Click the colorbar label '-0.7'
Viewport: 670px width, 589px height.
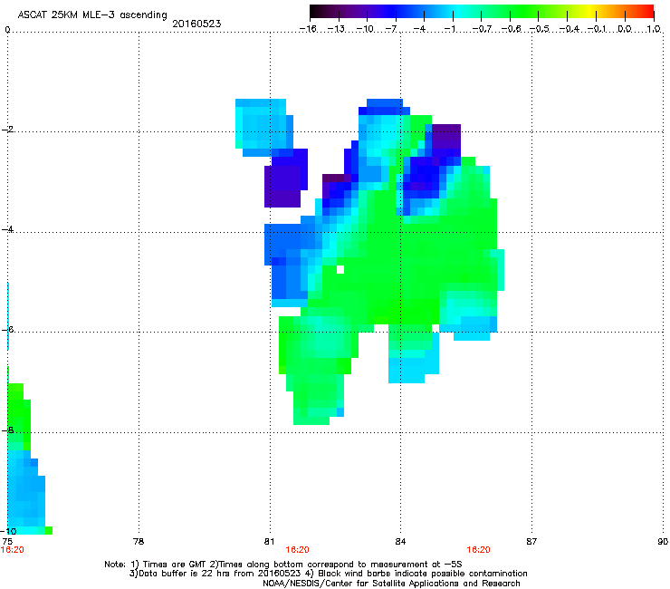point(482,29)
